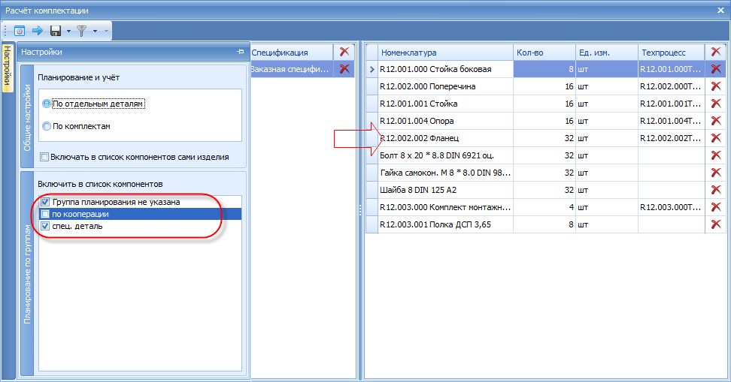Click the row selector of Поперечина row
731x382 pixels.
pyautogui.click(x=372, y=86)
